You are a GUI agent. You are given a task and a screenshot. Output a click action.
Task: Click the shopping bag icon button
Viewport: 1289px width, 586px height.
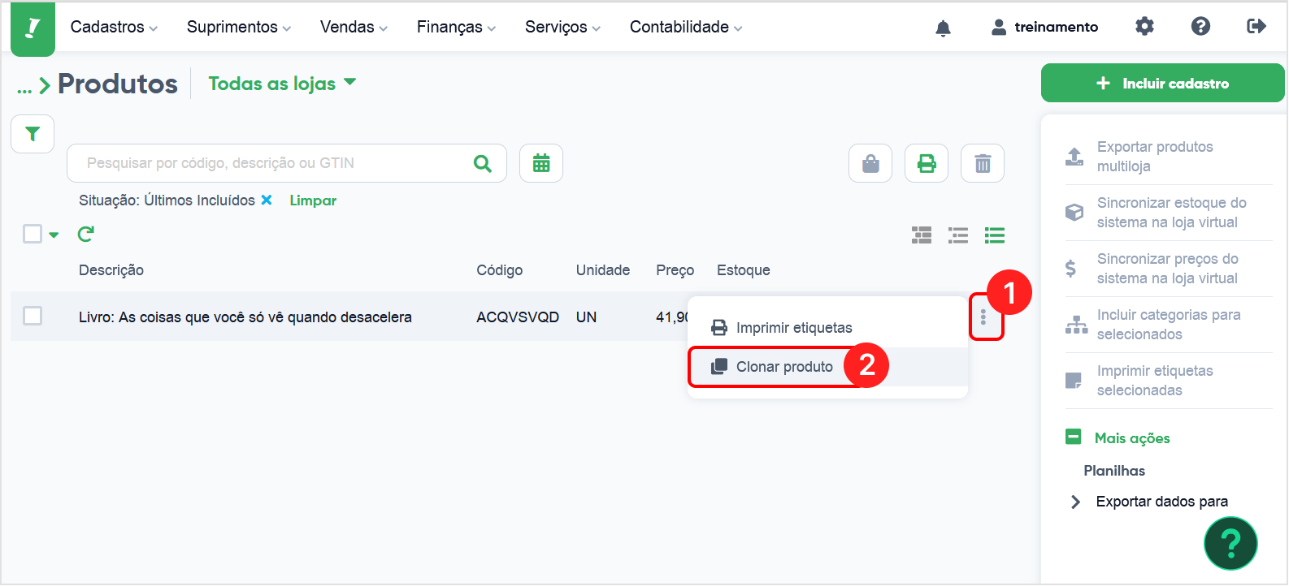point(870,164)
